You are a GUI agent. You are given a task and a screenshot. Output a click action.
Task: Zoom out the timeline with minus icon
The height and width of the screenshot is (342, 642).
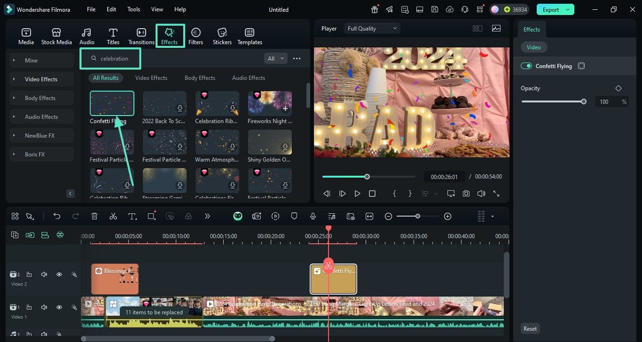[x=389, y=216]
